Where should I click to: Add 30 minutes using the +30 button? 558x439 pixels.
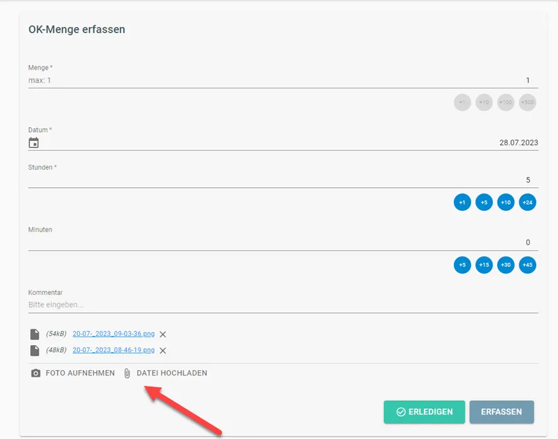(x=506, y=265)
